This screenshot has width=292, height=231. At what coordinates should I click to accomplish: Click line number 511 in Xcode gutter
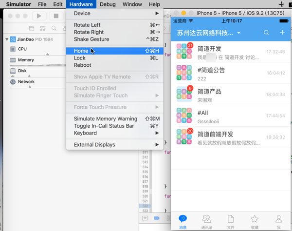pyautogui.click(x=145, y=153)
